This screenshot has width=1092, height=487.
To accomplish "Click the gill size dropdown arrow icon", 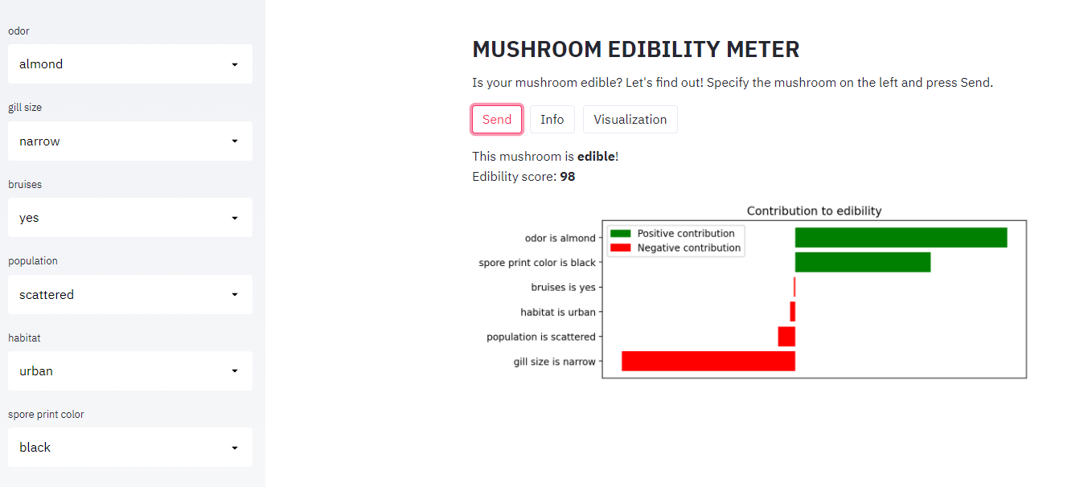I will (235, 141).
